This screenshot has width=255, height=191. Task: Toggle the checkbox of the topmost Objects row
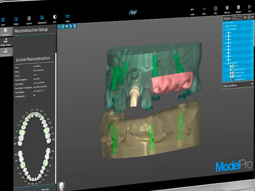click(x=226, y=23)
